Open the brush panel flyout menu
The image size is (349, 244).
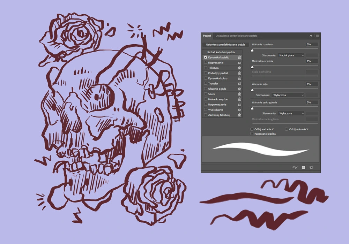[317, 36]
